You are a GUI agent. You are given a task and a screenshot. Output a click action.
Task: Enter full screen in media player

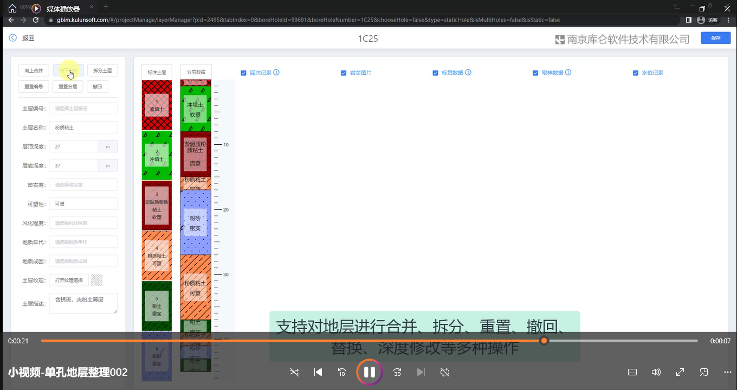[680, 372]
